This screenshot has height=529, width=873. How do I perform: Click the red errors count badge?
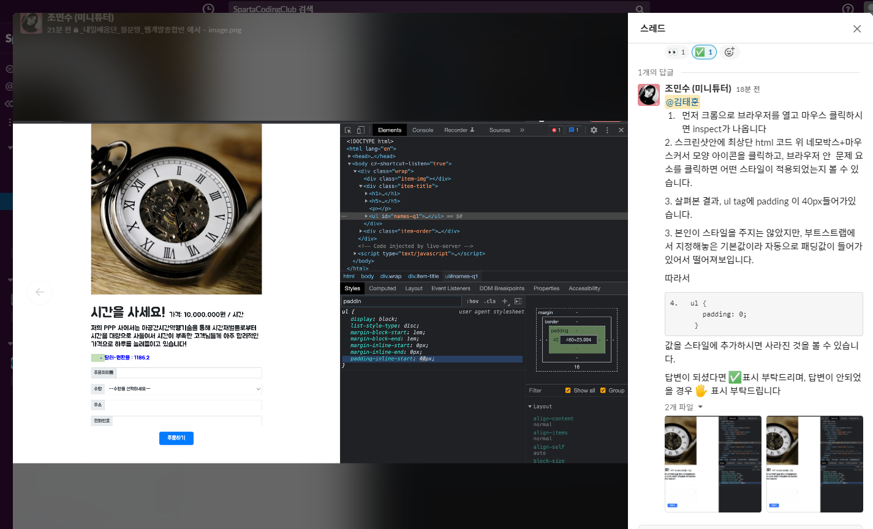[556, 130]
